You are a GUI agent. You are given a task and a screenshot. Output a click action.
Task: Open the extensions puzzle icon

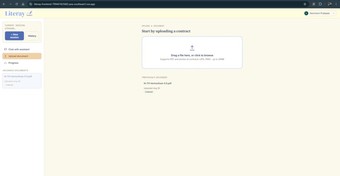pos(320,4)
